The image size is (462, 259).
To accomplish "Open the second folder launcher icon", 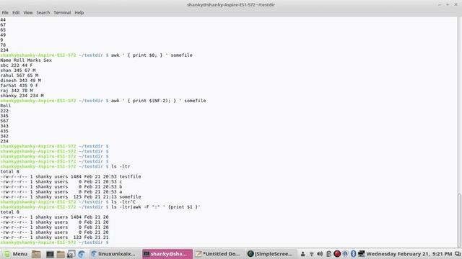I will pyautogui.click(x=61, y=254).
